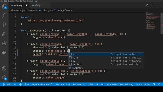Change Go language mode in status bar
The width and height of the screenshot is (163, 92).
102,85
